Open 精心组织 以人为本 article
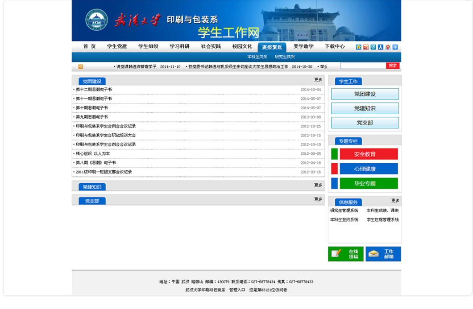Screen dimensions: 473x309 pyautogui.click(x=93, y=153)
